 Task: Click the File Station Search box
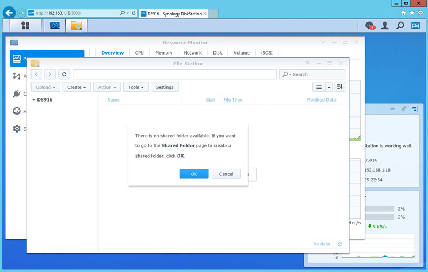(x=312, y=74)
